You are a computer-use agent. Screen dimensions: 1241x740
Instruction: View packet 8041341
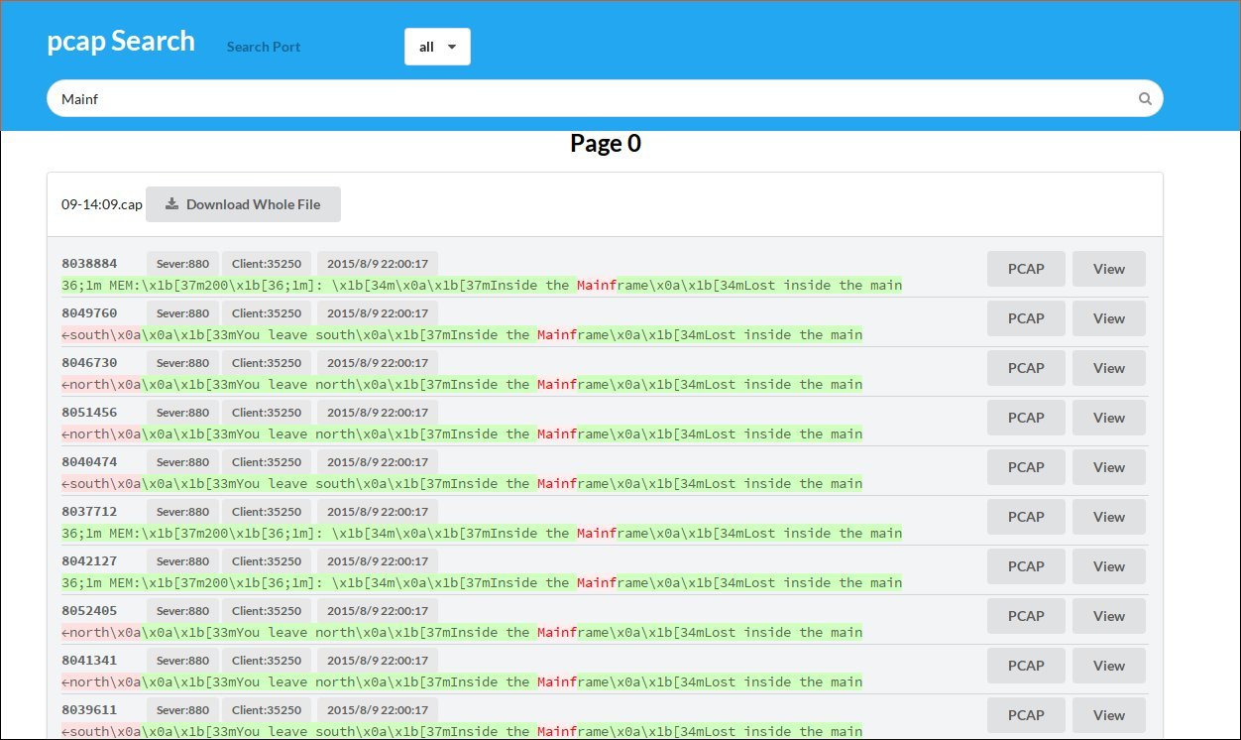point(1109,666)
